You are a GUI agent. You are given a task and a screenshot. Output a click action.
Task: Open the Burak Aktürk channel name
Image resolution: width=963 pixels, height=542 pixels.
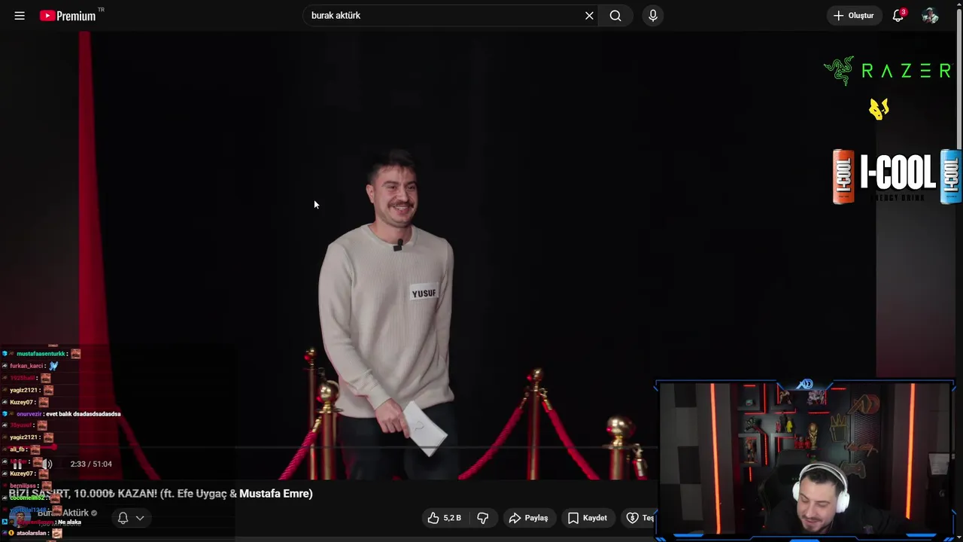tap(63, 513)
